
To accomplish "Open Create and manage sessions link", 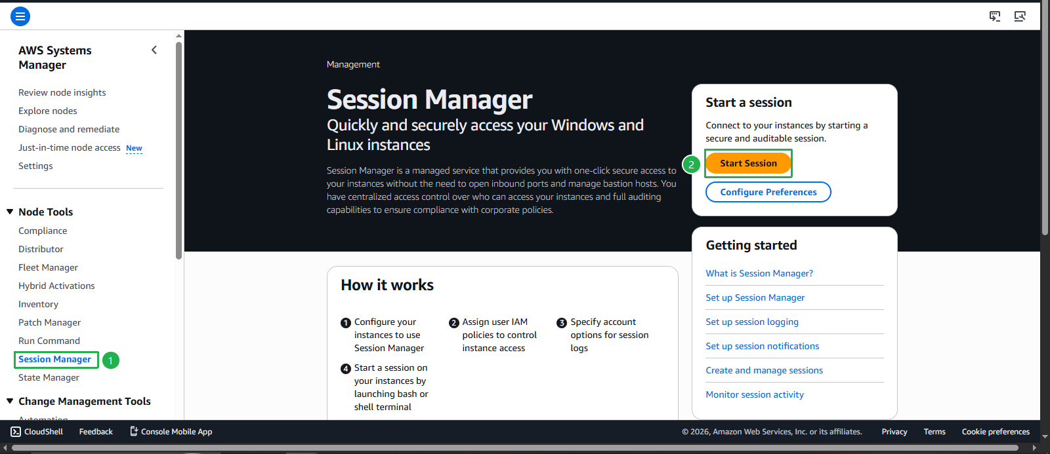I will point(765,370).
